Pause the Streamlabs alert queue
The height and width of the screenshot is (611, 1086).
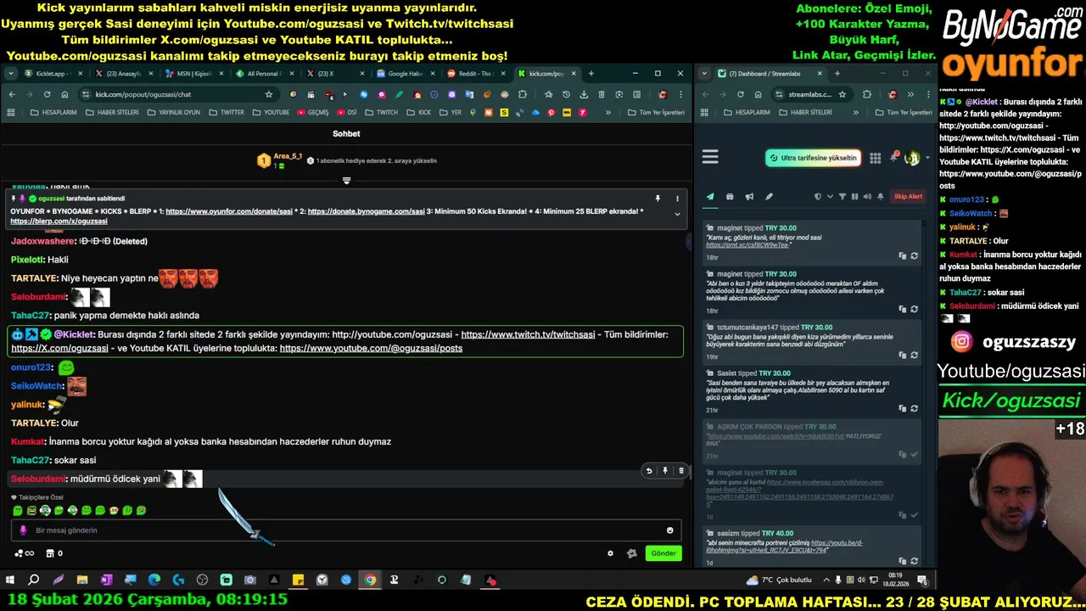pyautogui.click(x=854, y=197)
